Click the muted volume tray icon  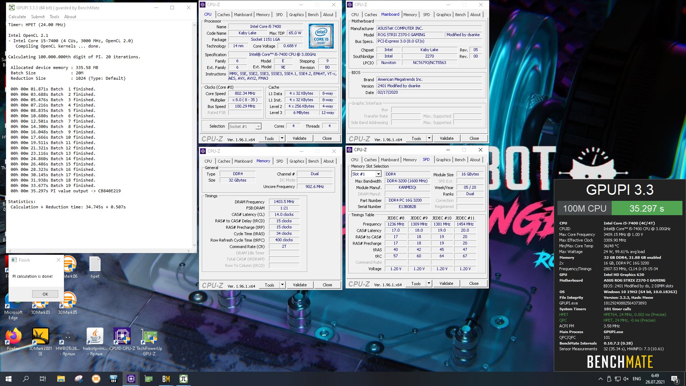tap(626, 379)
